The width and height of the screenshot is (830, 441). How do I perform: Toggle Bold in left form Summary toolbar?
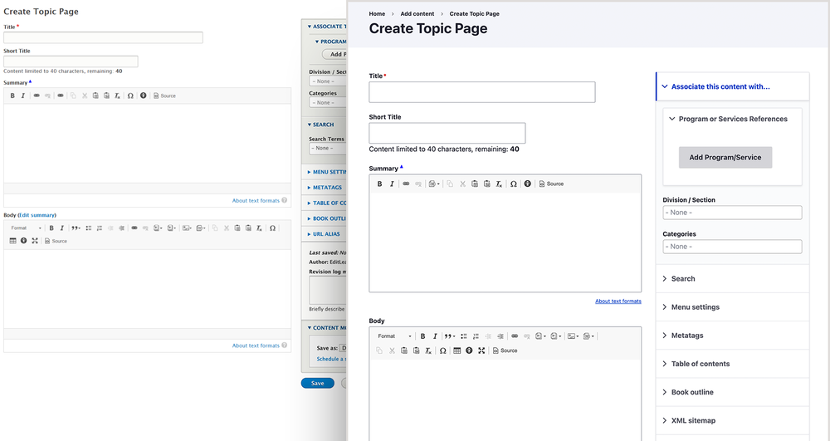(12, 96)
